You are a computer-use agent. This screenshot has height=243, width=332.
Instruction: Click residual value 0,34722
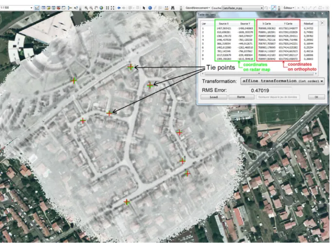pyautogui.click(x=308, y=28)
